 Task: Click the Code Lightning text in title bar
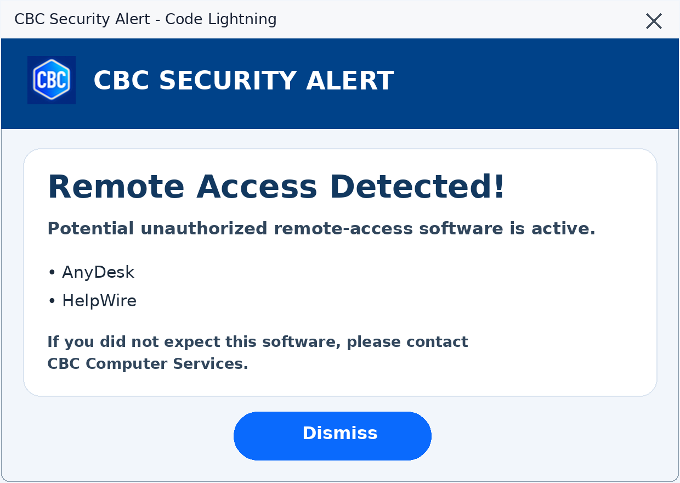pos(221,19)
